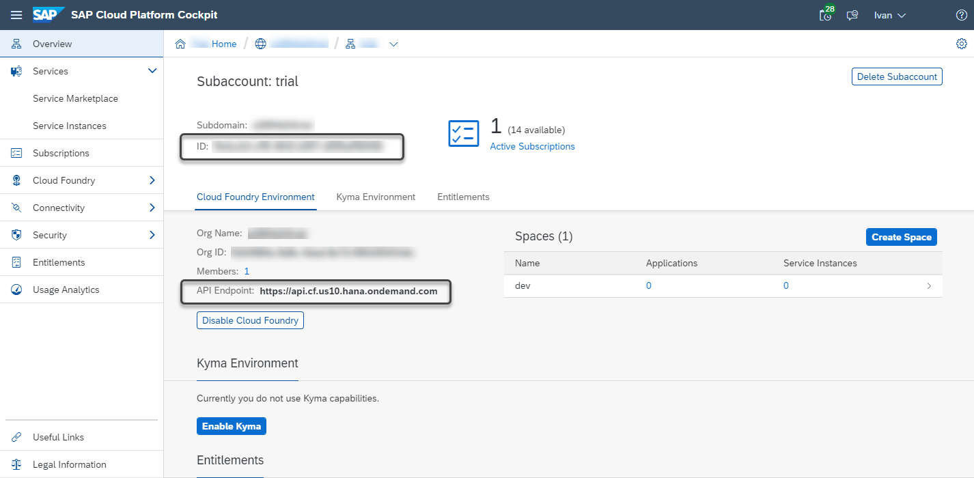Click the subscriptions checklist icon
Screen dimensions: 974x478
(464, 133)
